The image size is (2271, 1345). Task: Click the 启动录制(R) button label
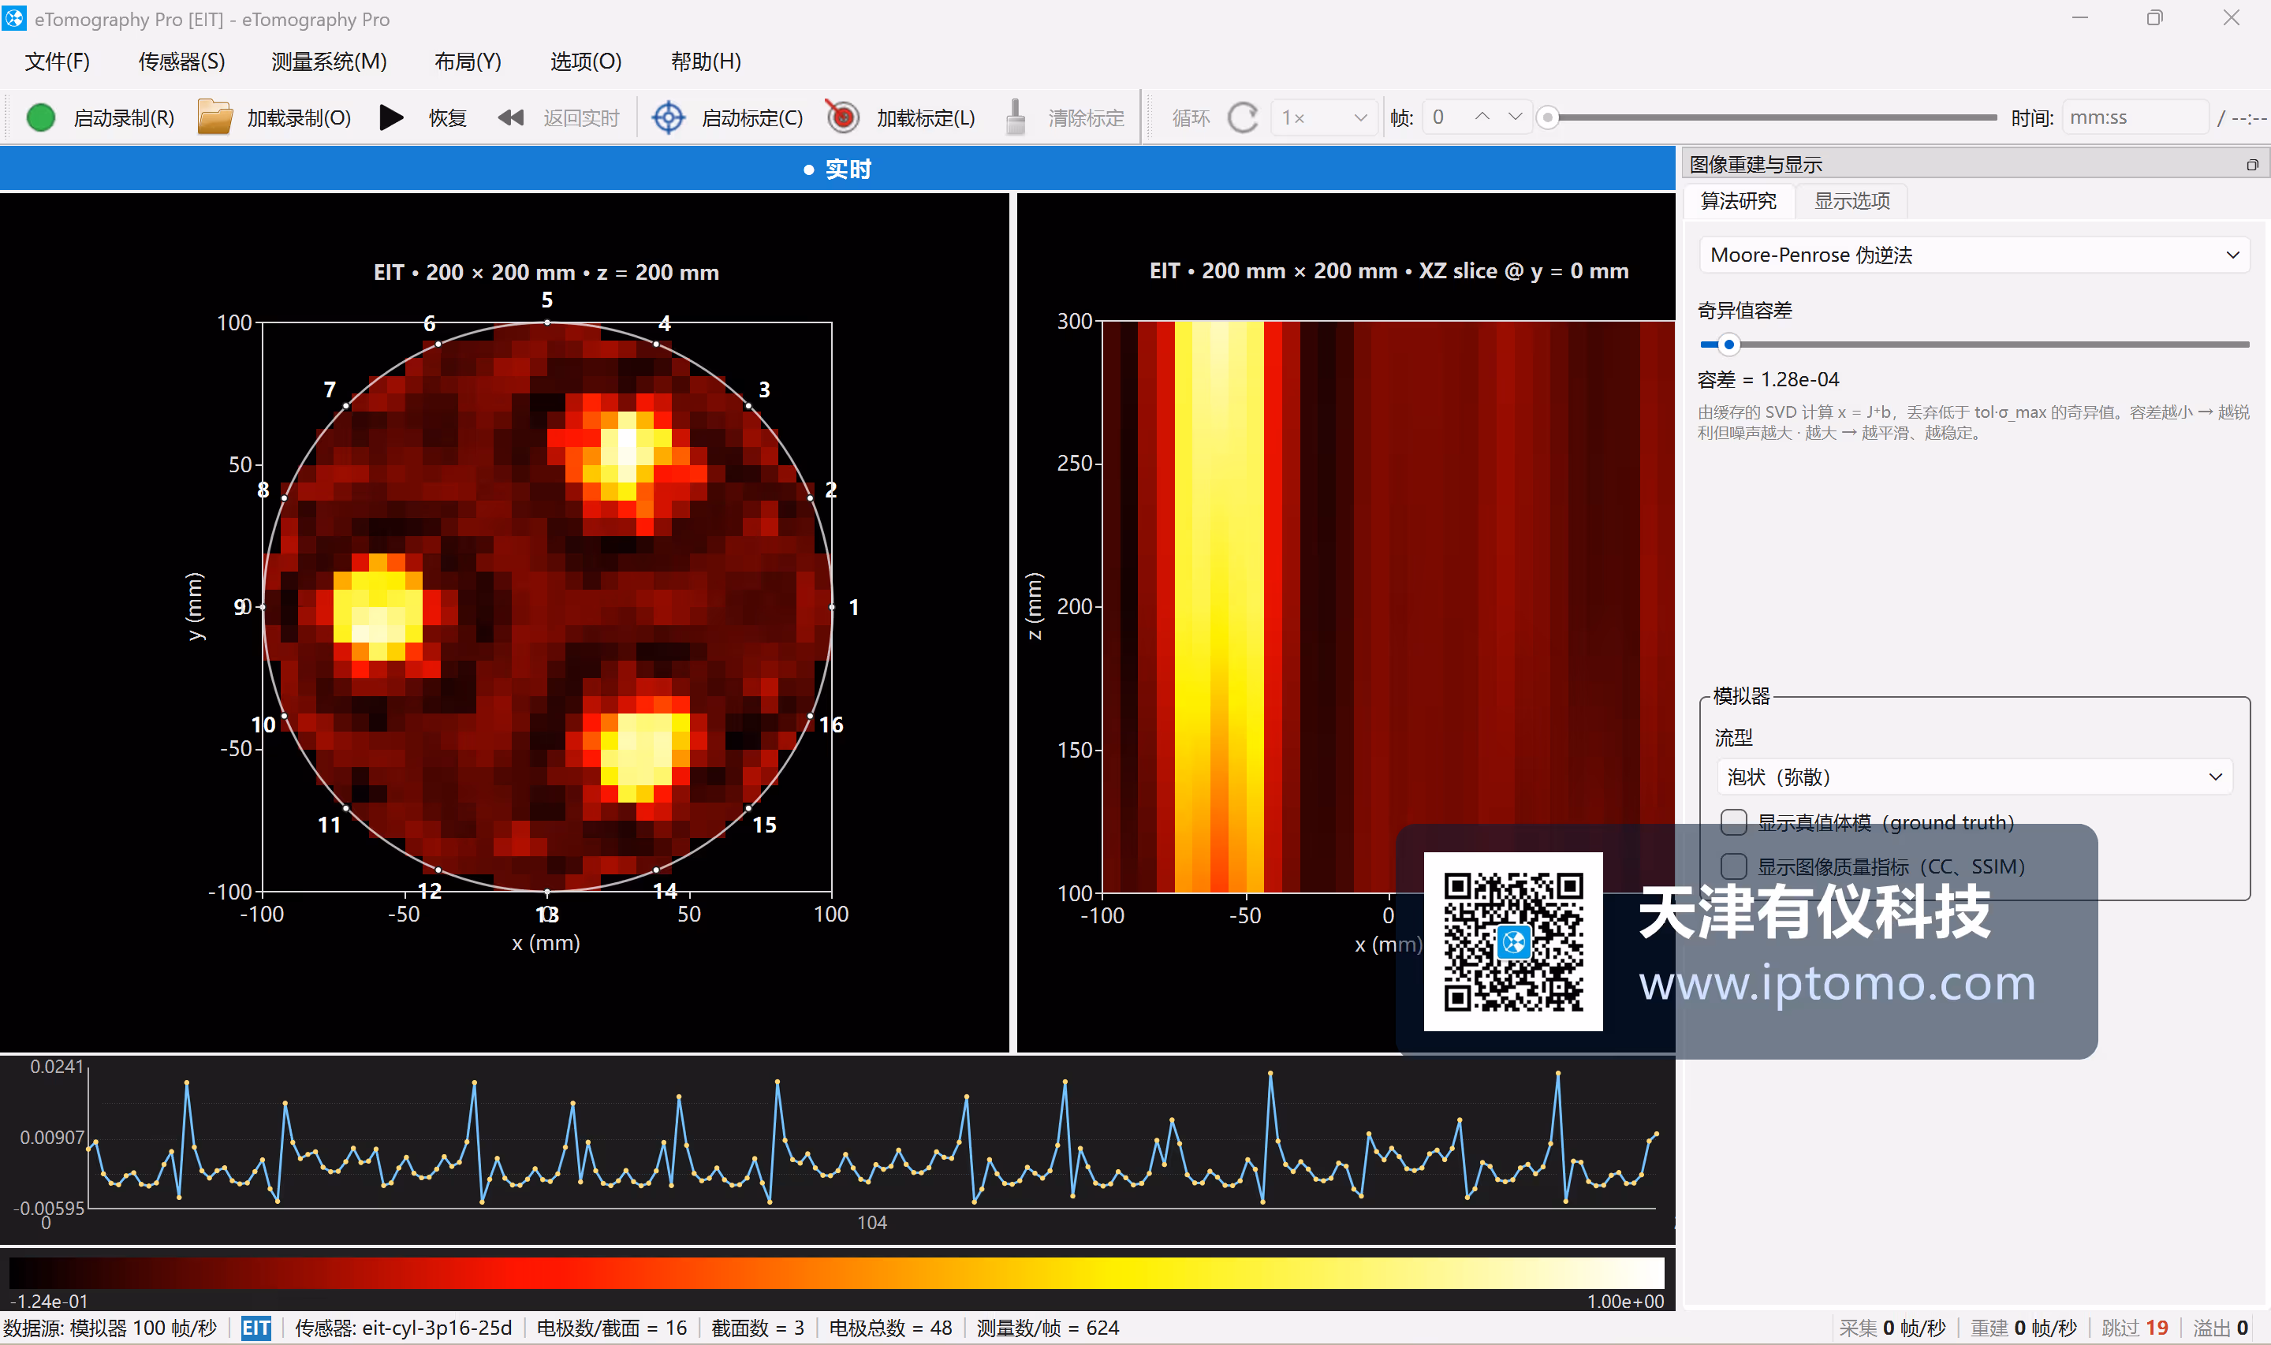pyautogui.click(x=124, y=119)
